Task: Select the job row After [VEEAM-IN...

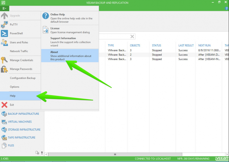Action: click(164, 59)
